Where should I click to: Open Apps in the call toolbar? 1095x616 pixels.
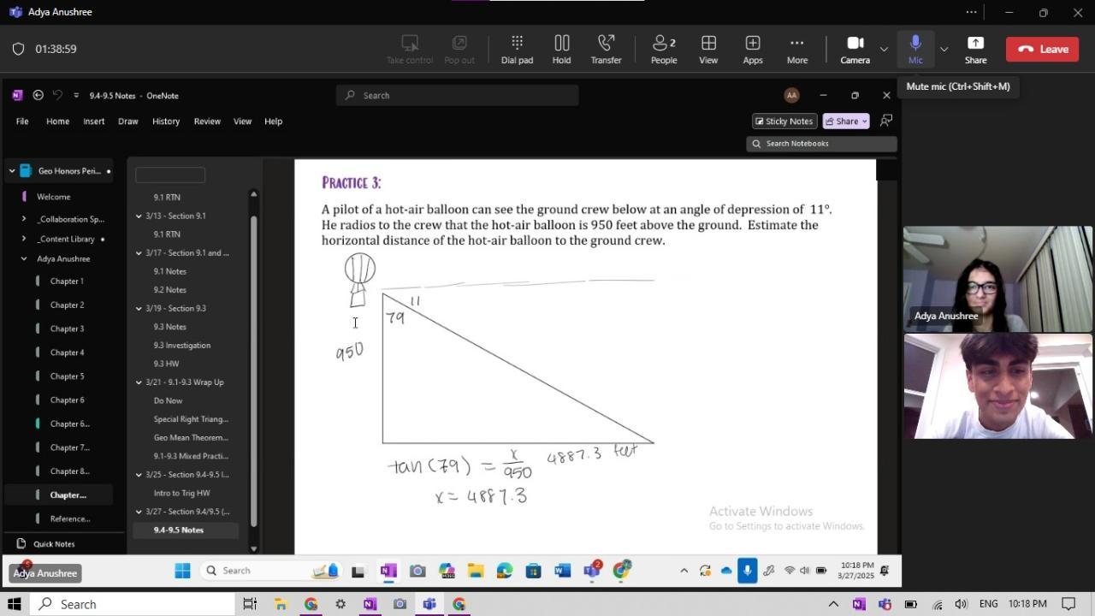pyautogui.click(x=753, y=50)
